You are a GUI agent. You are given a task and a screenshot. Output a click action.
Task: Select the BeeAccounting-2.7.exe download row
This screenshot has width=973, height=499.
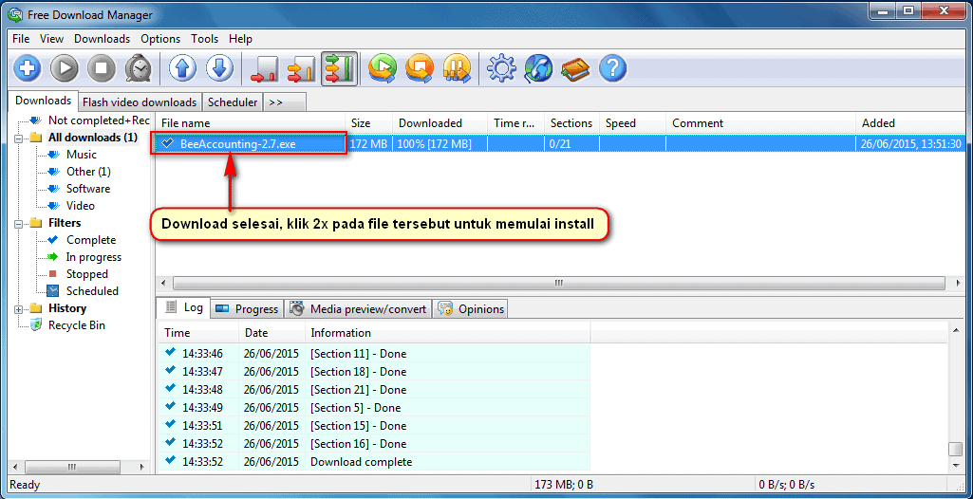point(560,144)
